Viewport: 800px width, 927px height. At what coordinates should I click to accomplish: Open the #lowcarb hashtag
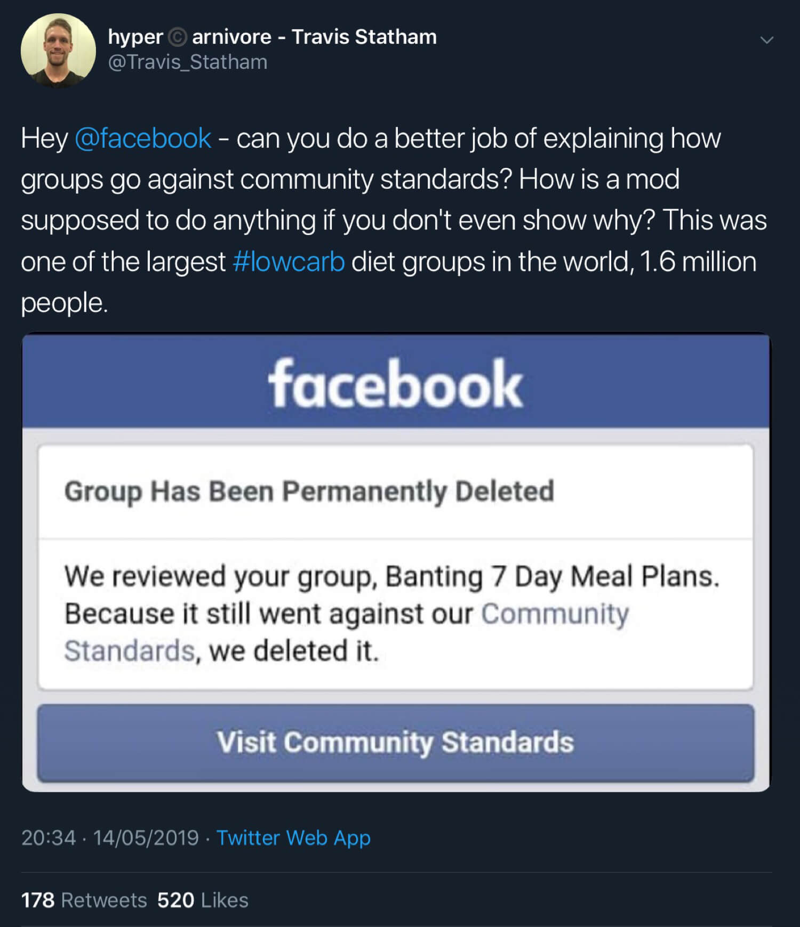click(289, 262)
